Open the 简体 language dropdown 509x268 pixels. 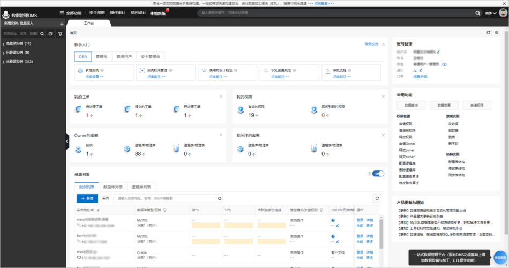[490, 13]
